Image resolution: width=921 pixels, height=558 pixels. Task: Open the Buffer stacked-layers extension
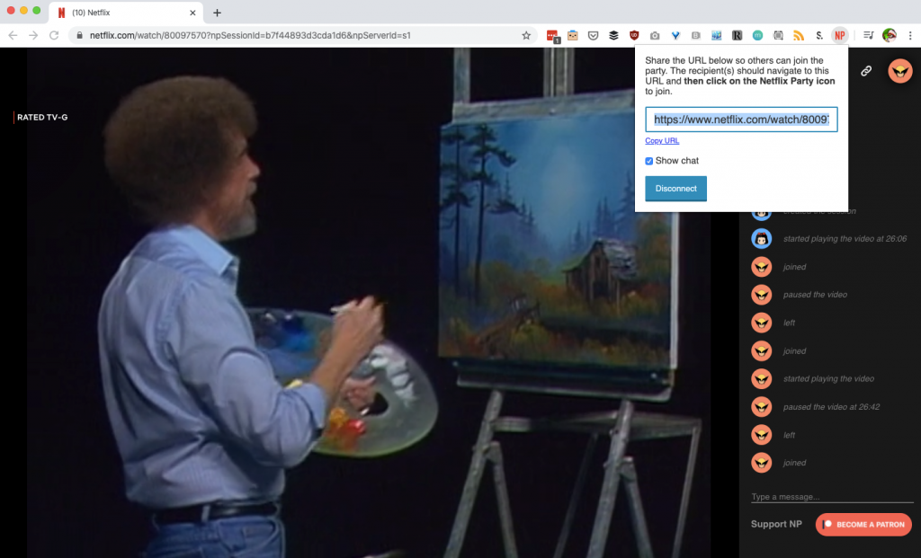coord(613,36)
